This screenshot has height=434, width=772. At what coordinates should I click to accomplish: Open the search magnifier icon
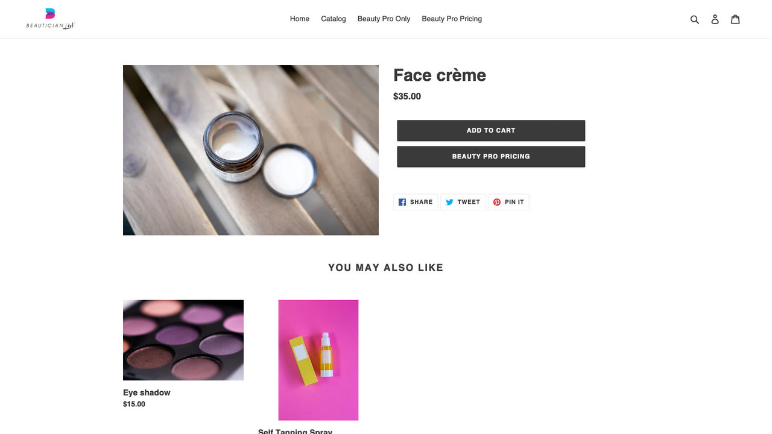coord(694,19)
